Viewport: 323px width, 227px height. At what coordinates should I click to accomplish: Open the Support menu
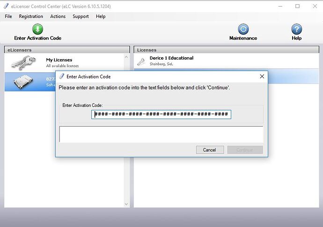click(81, 16)
